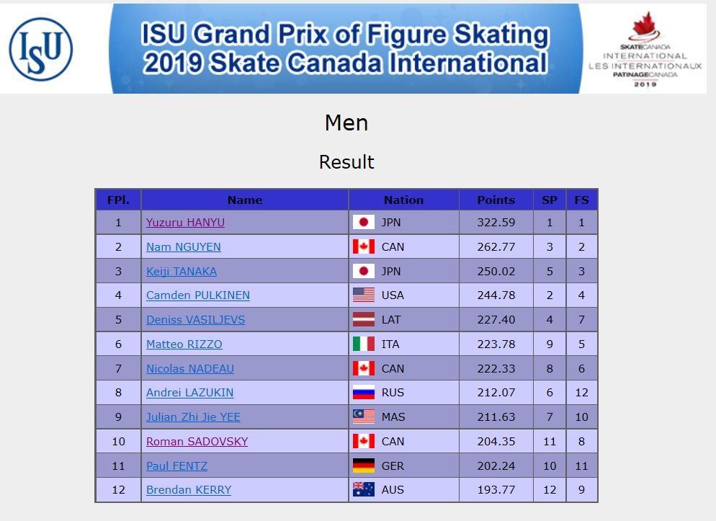Open Brendan KERRY's link
The height and width of the screenshot is (521, 716).
[189, 490]
